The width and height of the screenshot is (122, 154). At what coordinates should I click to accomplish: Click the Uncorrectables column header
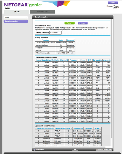pyautogui.click(x=107, y=60)
